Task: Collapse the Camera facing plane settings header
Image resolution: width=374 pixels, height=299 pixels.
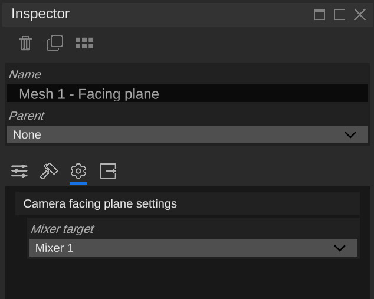Action: pyautogui.click(x=188, y=203)
